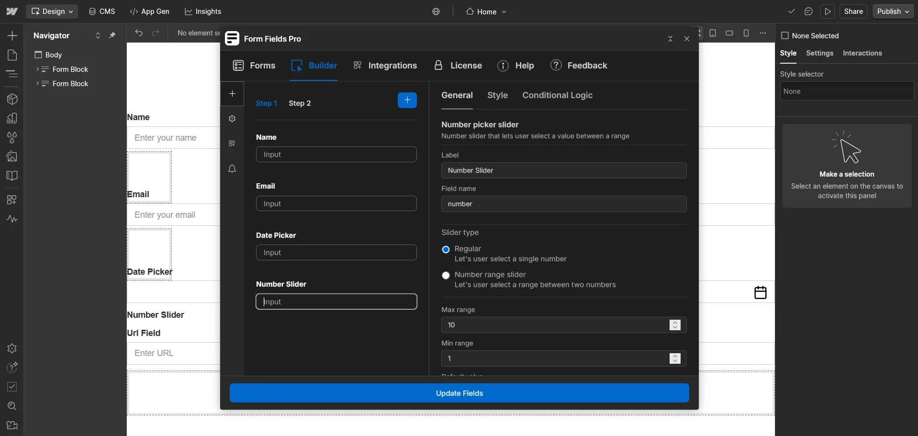Open the Home page dropdown
The height and width of the screenshot is (436, 918).
486,11
